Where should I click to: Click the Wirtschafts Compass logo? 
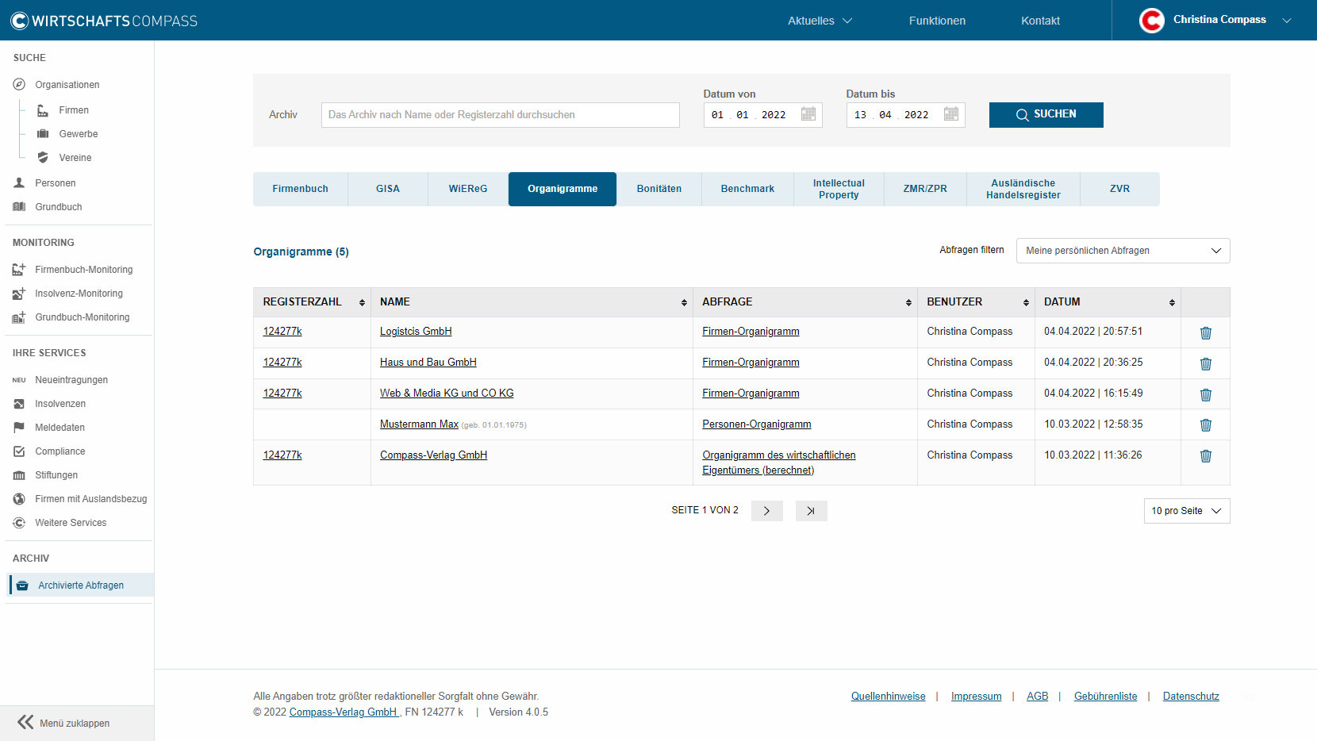coord(104,21)
